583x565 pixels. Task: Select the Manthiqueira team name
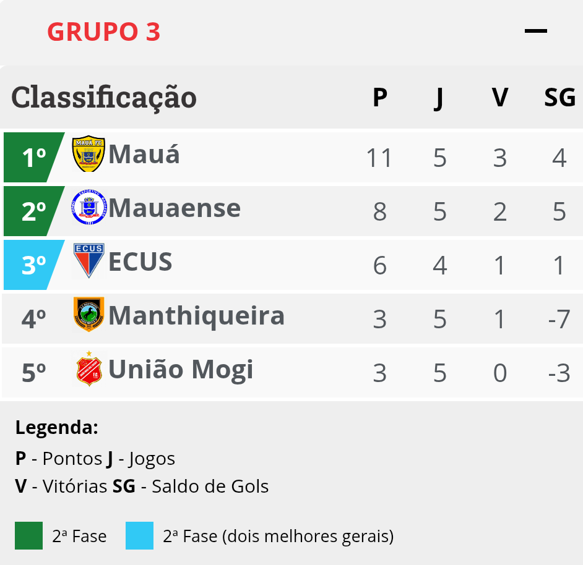[x=196, y=316]
